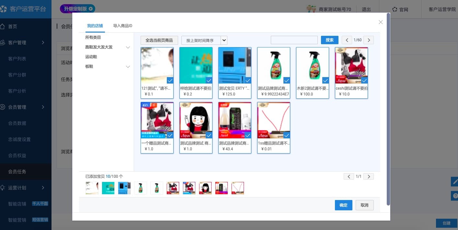Click the 会员管理 star icon

tap(3, 107)
